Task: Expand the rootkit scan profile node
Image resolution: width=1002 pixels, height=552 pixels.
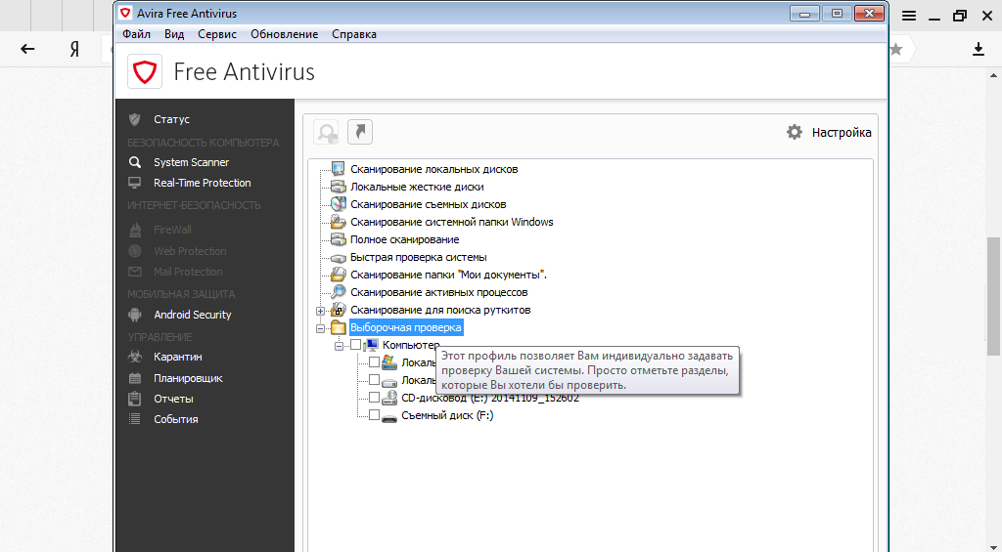Action: (320, 311)
